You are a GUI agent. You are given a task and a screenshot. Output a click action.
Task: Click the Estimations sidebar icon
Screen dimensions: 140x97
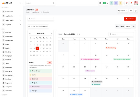pos(3,75)
